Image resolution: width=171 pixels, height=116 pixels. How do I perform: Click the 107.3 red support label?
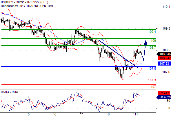tap(152, 80)
